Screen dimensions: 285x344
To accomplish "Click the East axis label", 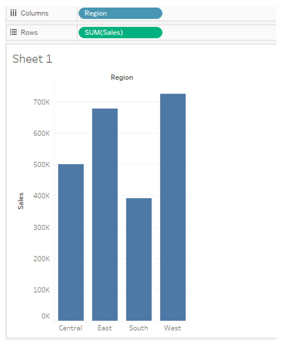I will pyautogui.click(x=104, y=328).
